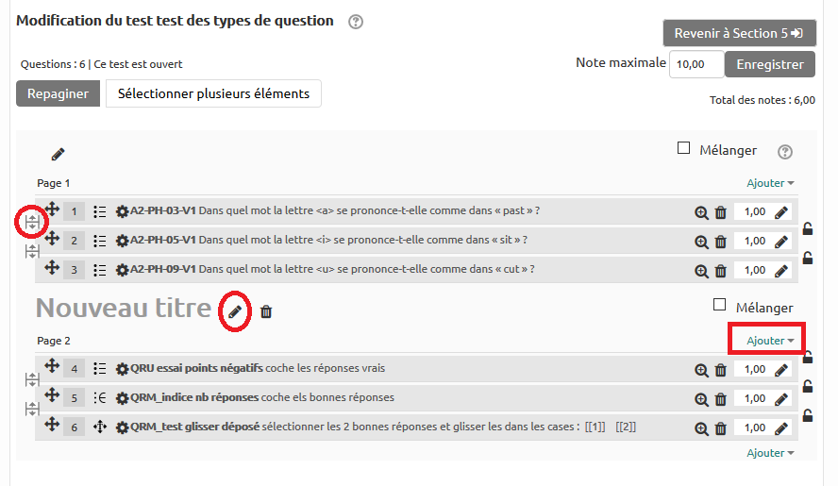
Task: Preview question 1 with the magnifier icon
Action: (x=701, y=212)
